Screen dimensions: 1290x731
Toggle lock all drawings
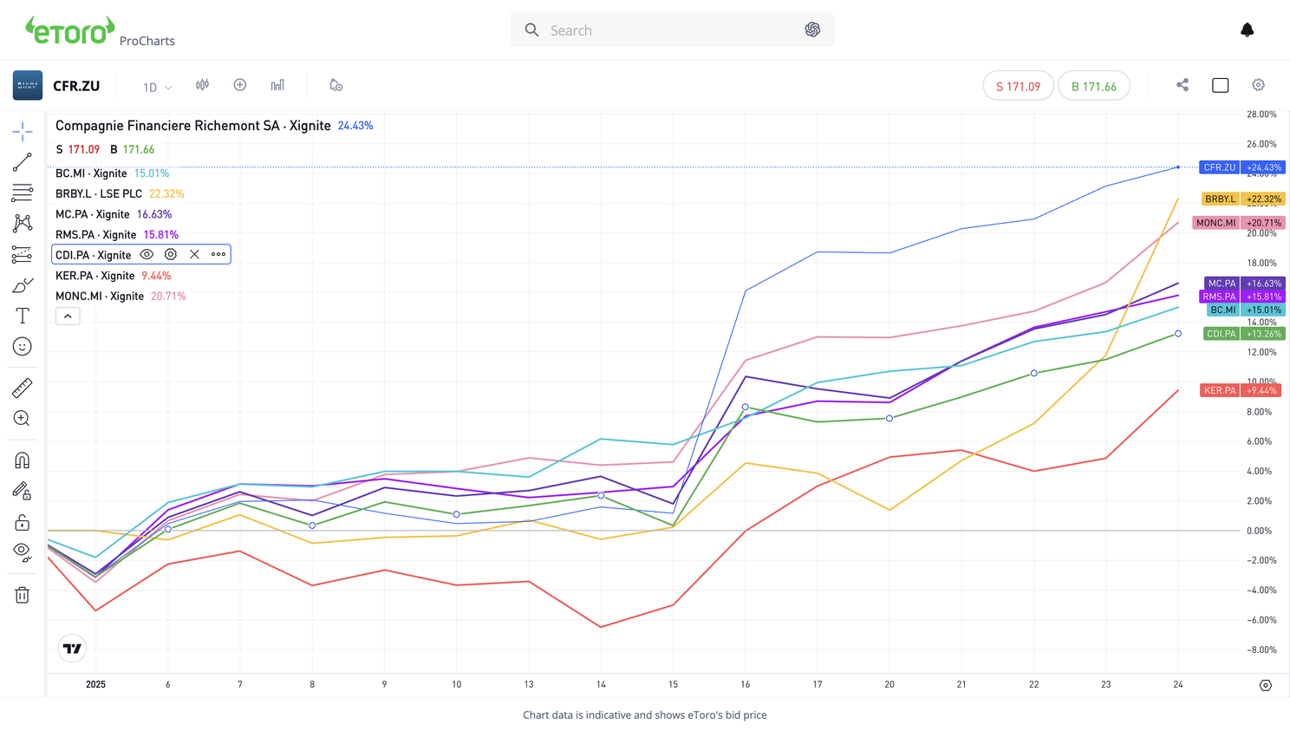click(23, 522)
